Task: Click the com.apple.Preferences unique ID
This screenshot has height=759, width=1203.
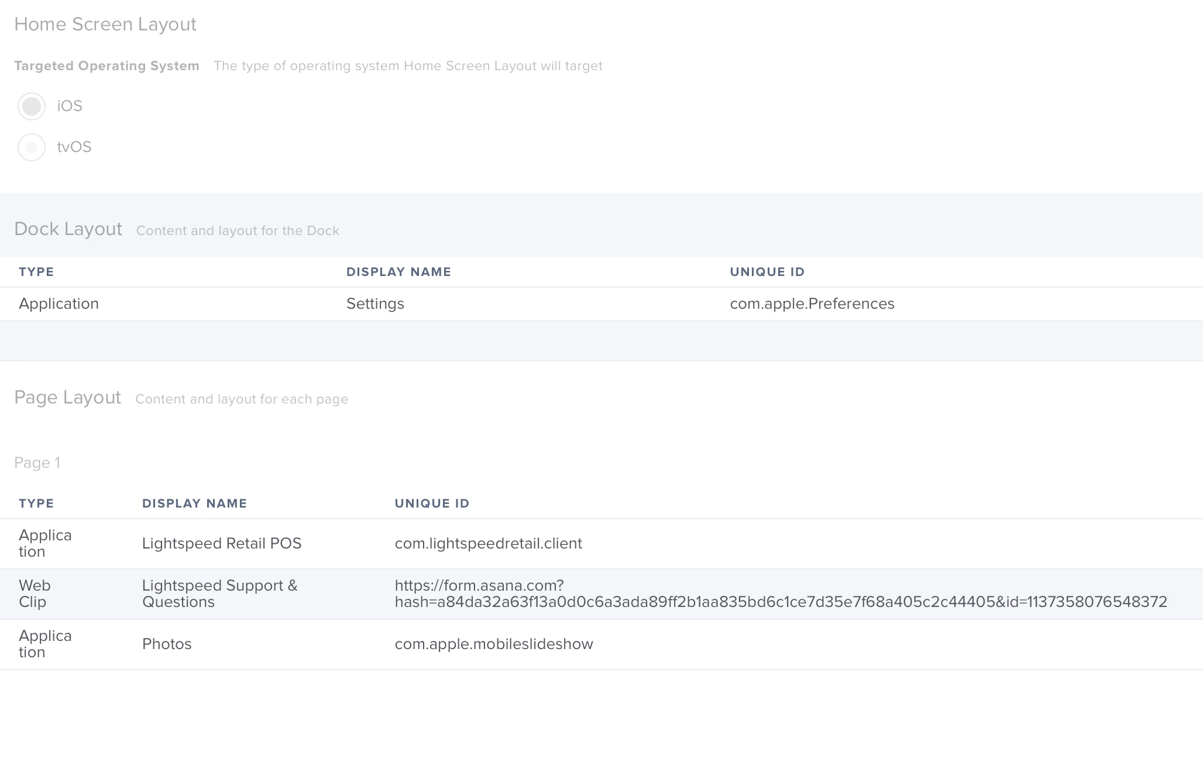Action: (x=812, y=304)
